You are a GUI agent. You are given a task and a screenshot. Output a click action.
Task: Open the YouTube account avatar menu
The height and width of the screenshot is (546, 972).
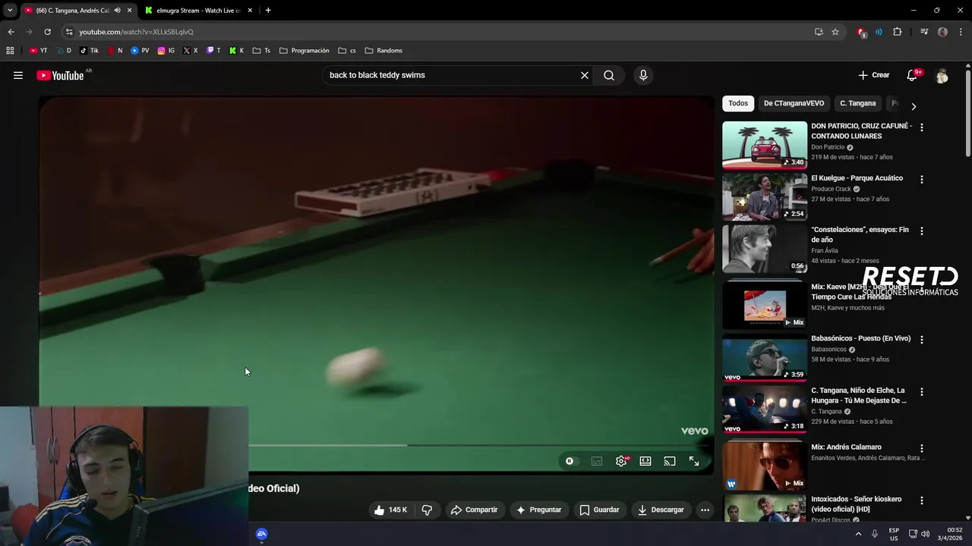(x=942, y=75)
